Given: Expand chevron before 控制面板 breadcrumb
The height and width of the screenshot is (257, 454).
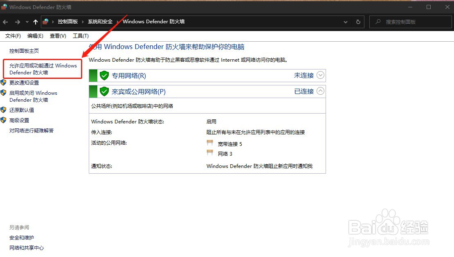Looking at the screenshot, I should click(x=53, y=22).
